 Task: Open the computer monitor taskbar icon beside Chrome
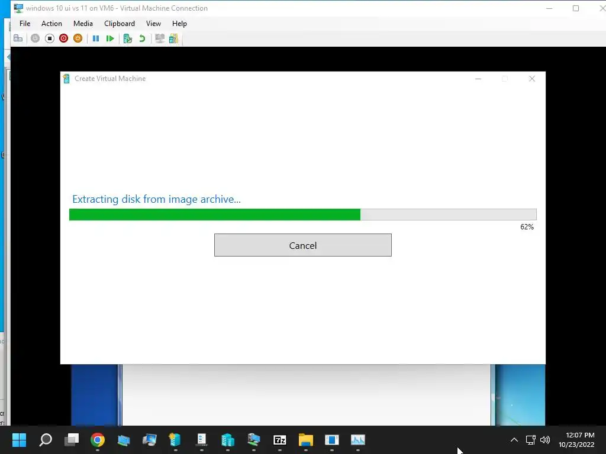pyautogui.click(x=150, y=440)
